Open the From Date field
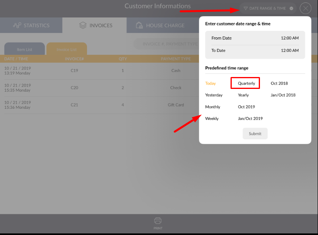Image resolution: width=318 pixels, height=235 pixels. coord(255,38)
